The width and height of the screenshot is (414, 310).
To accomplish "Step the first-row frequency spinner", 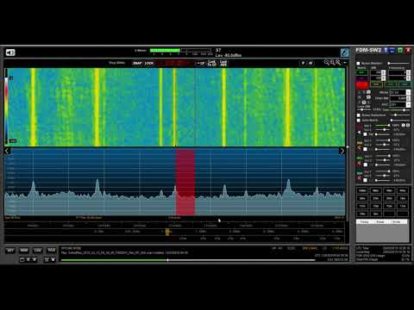I will 408,72.
